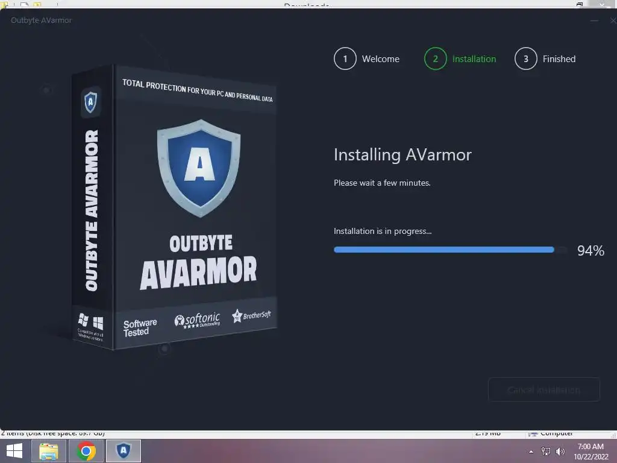Click the Outbyte AVarmor window title
The width and height of the screenshot is (617, 463).
[42, 20]
